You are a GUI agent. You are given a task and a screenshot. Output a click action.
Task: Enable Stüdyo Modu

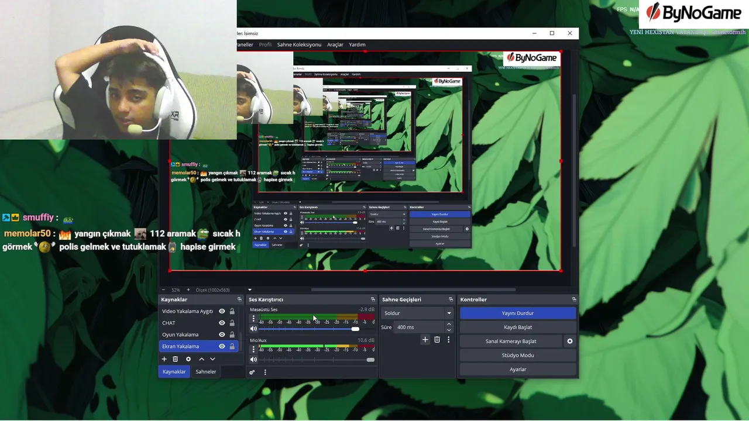(x=518, y=356)
